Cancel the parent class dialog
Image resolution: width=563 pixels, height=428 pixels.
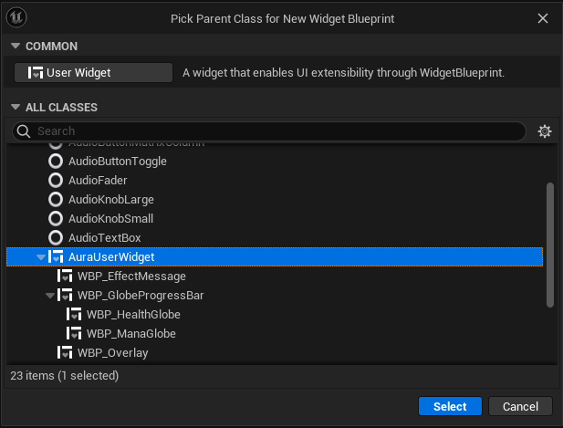tap(520, 406)
